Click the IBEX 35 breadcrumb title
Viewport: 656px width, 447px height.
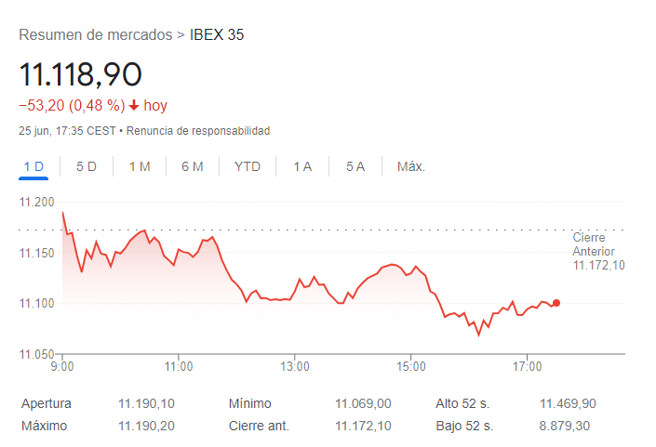click(217, 35)
